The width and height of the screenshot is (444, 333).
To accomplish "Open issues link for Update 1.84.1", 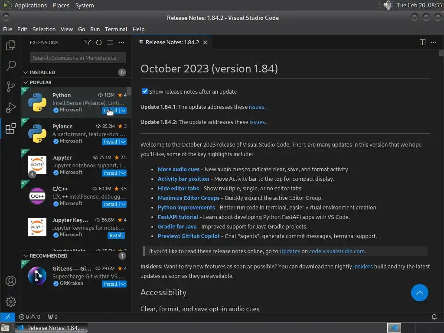I will (256, 107).
